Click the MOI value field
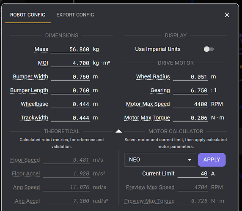This screenshot has height=211, width=242. point(71,63)
